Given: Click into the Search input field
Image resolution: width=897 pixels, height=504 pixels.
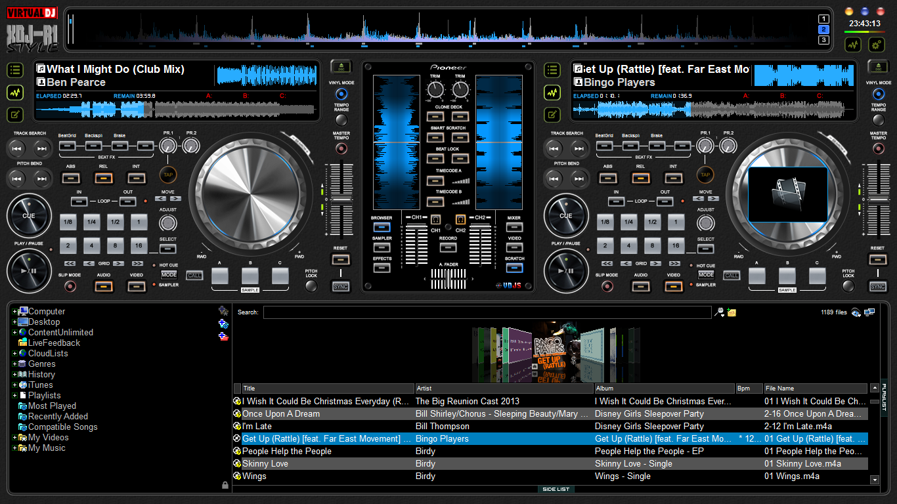Looking at the screenshot, I should (487, 312).
